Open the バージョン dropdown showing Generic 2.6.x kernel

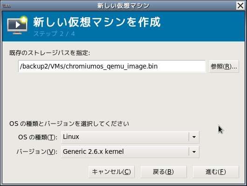(x=130, y=152)
